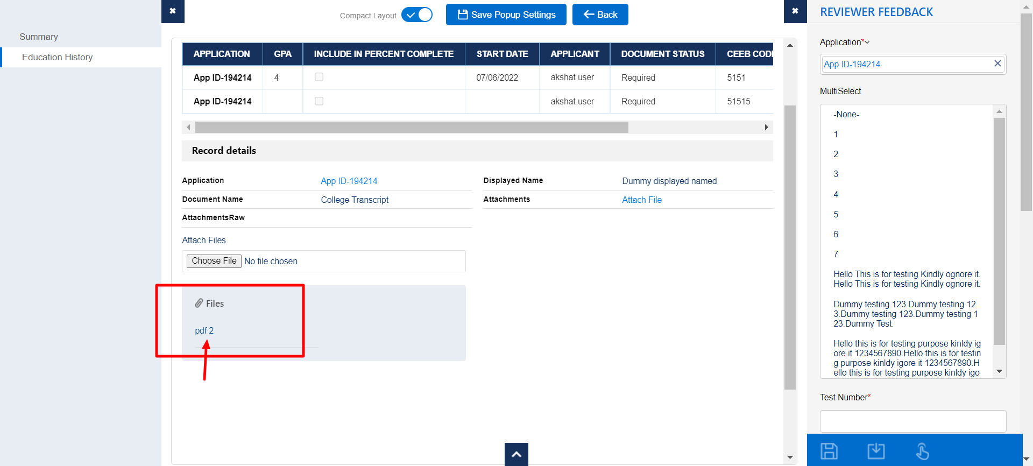This screenshot has width=1033, height=466.
Task: Click the floppy disk save icon
Action: (x=829, y=451)
